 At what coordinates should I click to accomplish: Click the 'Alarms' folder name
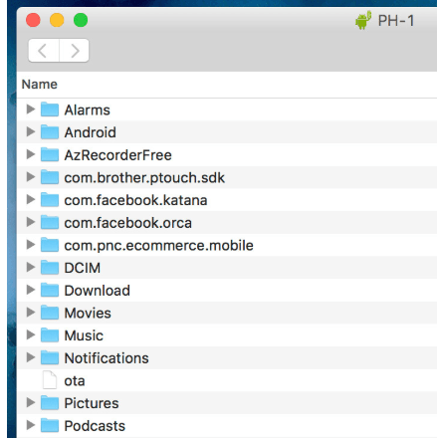pos(87,110)
